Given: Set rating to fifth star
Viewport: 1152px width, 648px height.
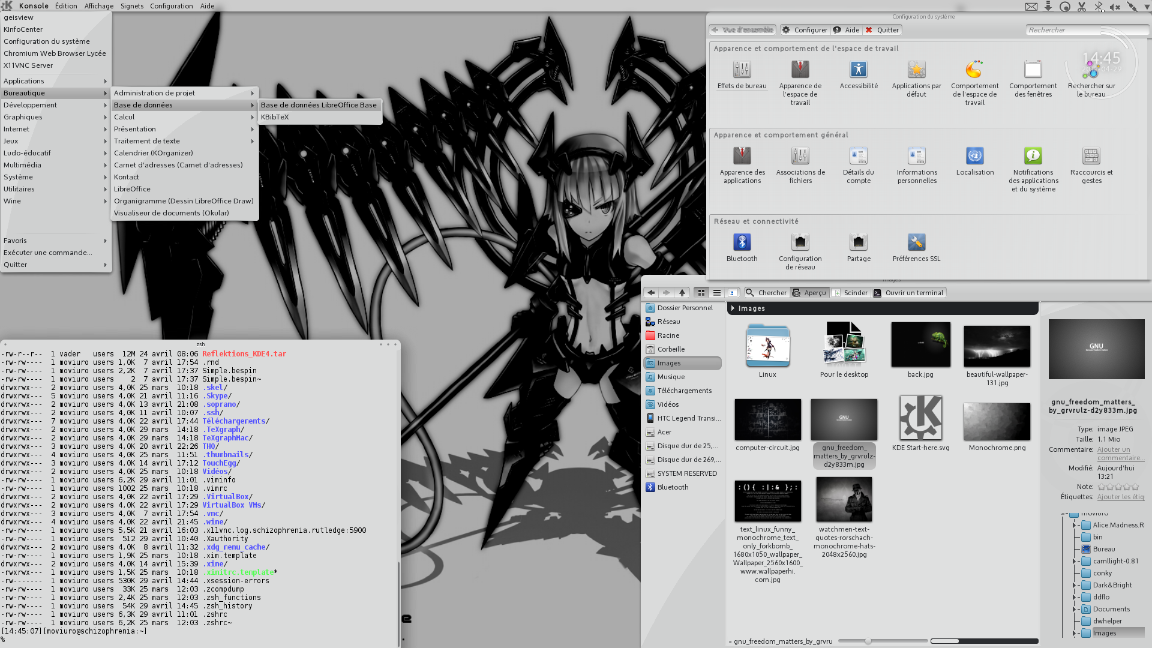Looking at the screenshot, I should 1135,487.
